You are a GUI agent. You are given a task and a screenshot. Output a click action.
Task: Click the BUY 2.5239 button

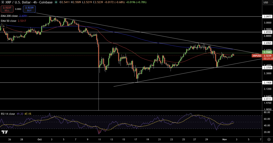pyautogui.click(x=29, y=9)
